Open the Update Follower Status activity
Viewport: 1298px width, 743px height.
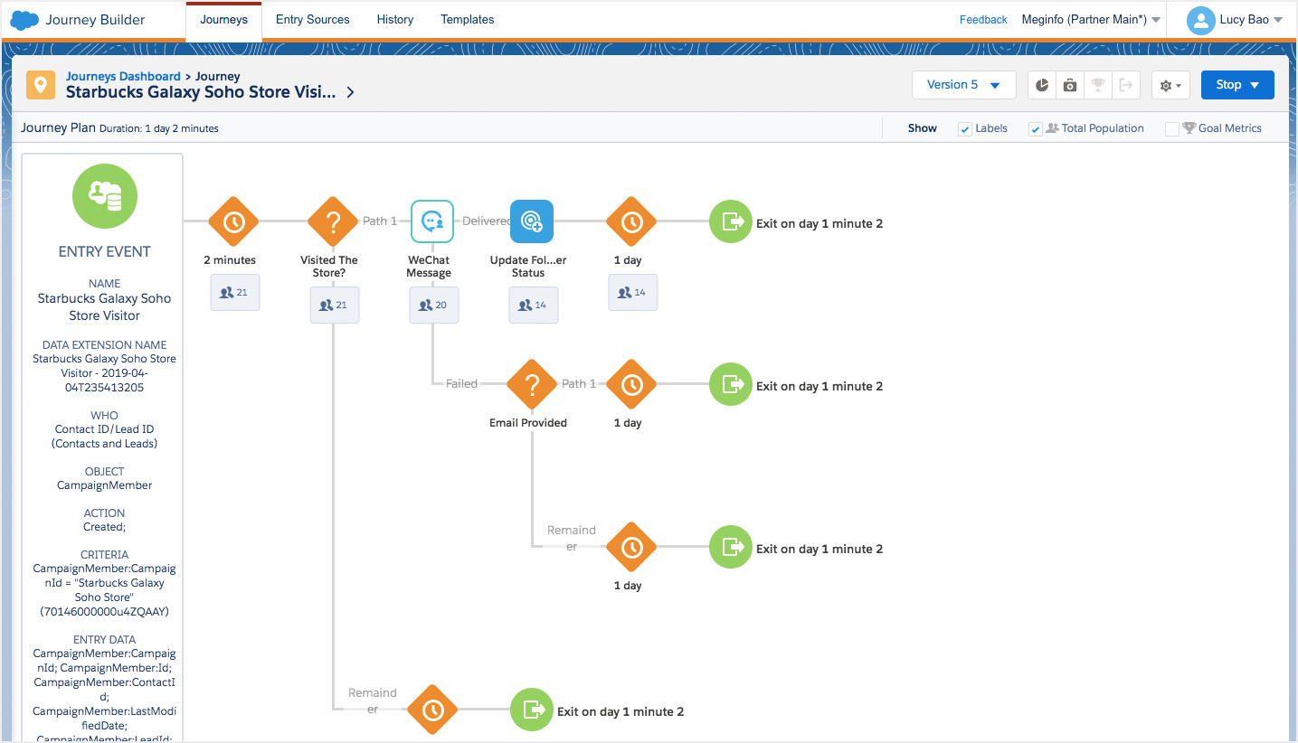pos(532,221)
